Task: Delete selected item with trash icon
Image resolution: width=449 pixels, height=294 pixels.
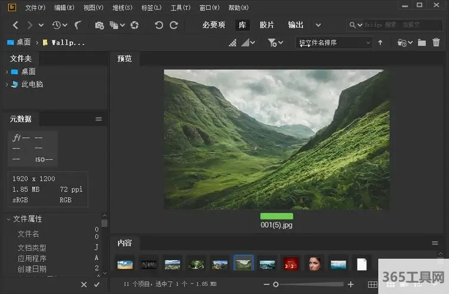Action: (436, 42)
